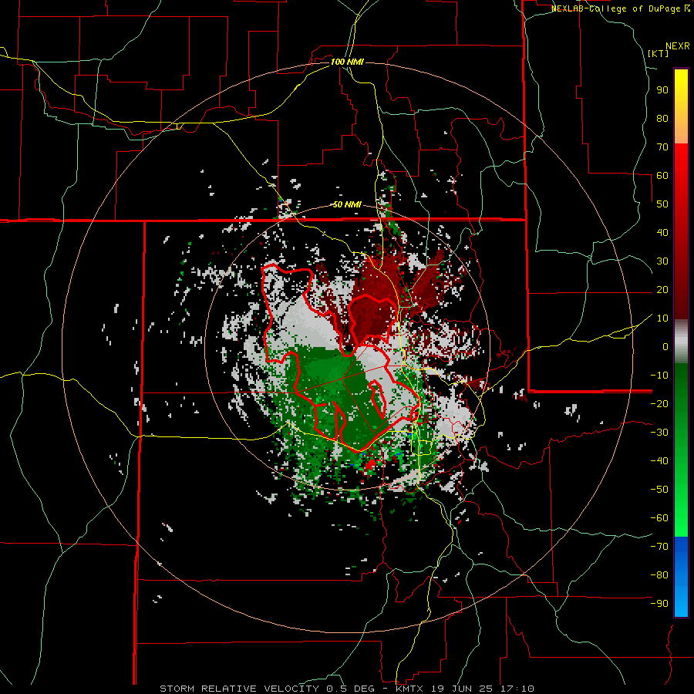The height and width of the screenshot is (694, 694).
Task: Click the '50' value on the velocity scale
Action: pyautogui.click(x=662, y=204)
